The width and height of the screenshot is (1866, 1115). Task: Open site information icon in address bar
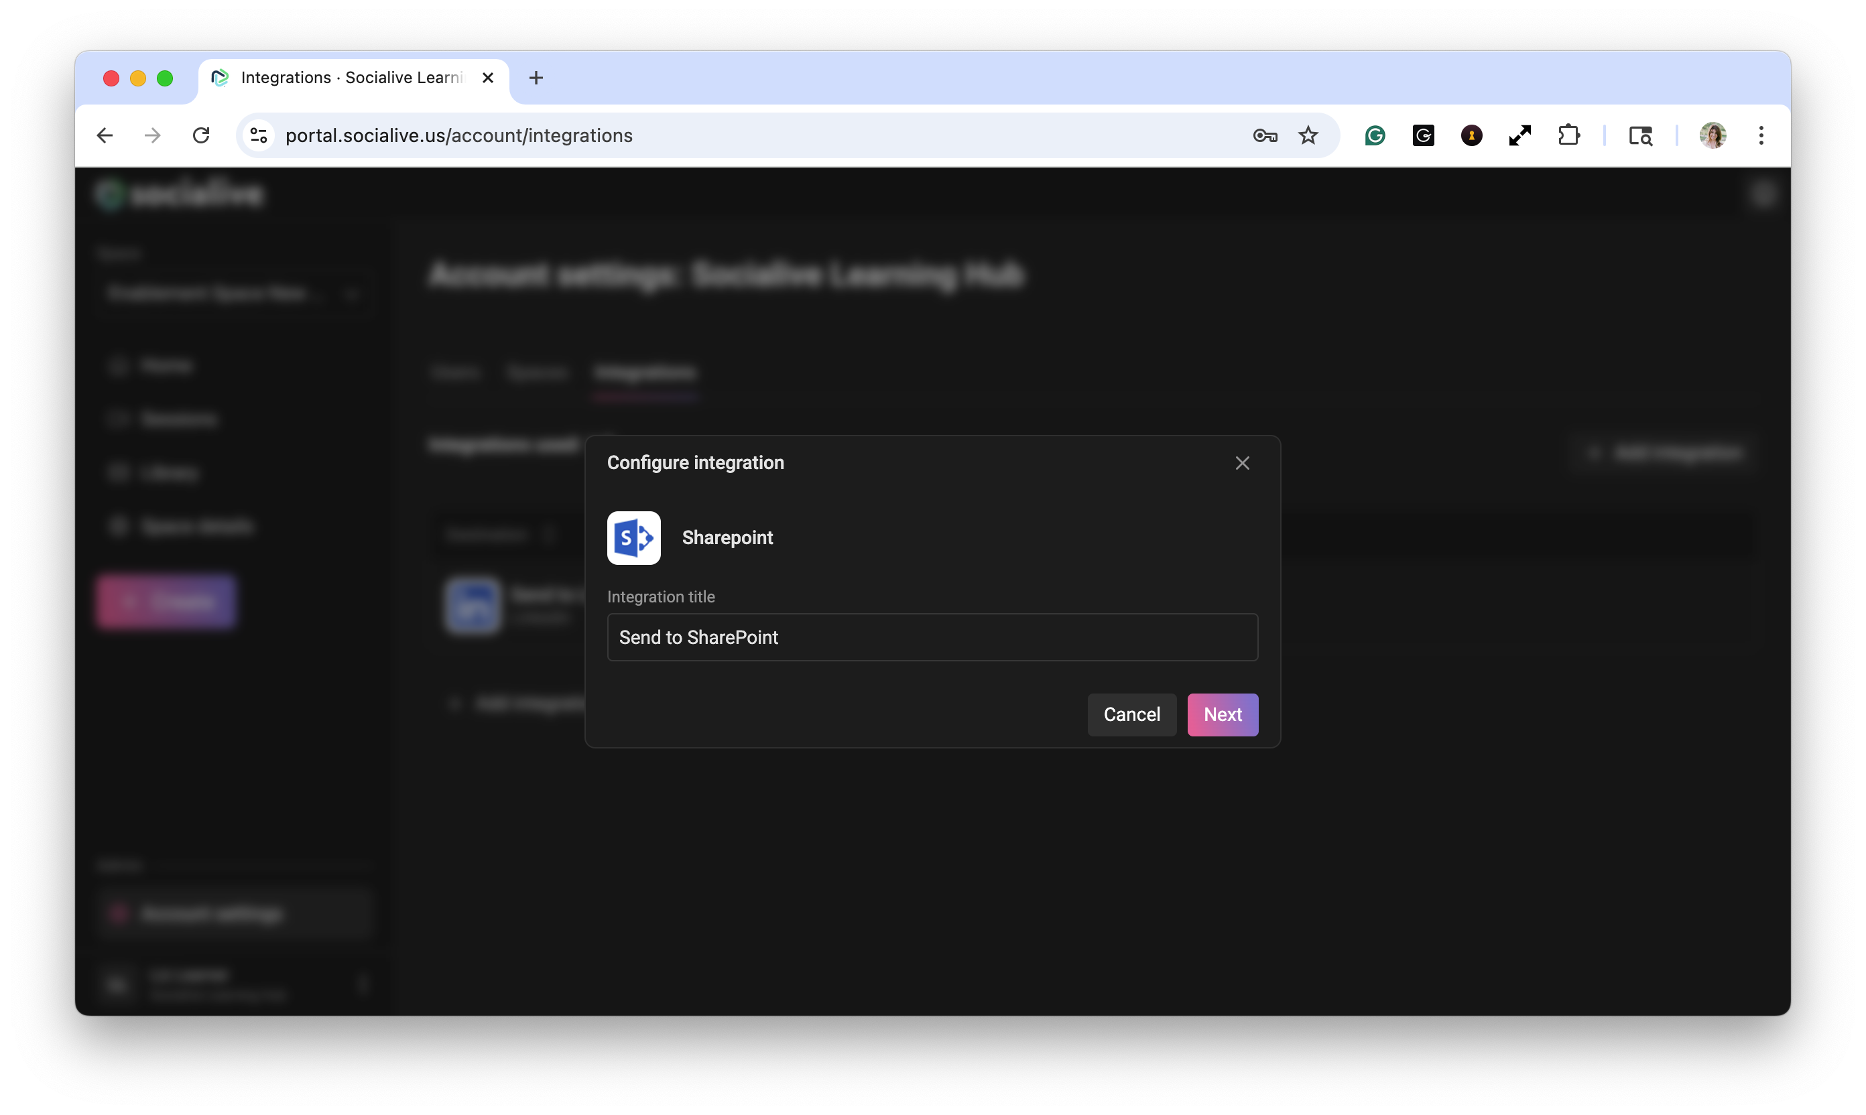259,135
